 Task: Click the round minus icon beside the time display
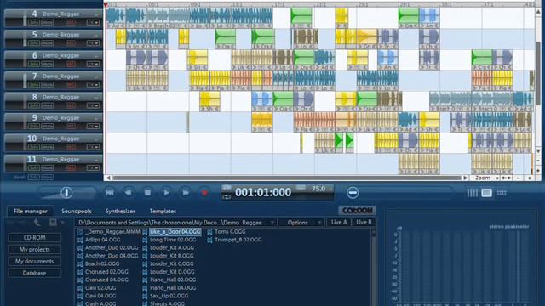point(353,193)
